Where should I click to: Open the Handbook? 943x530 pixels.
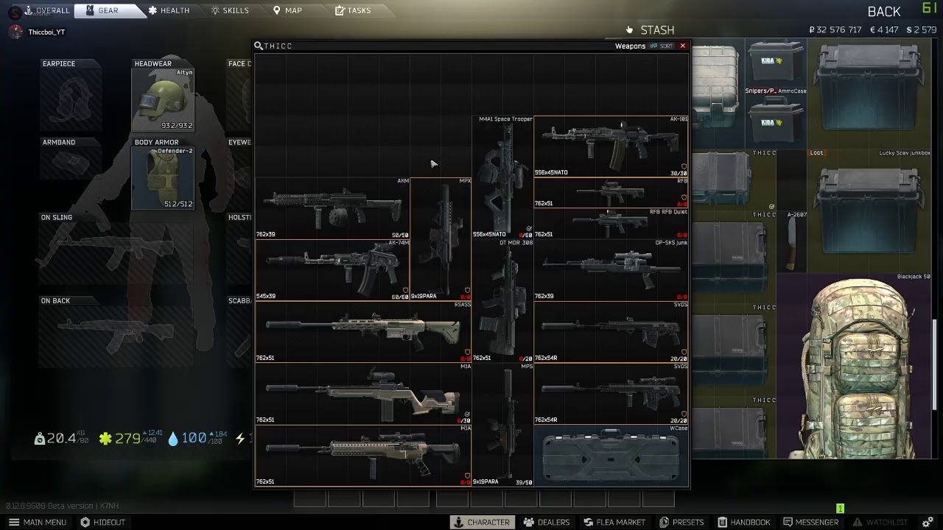click(744, 522)
